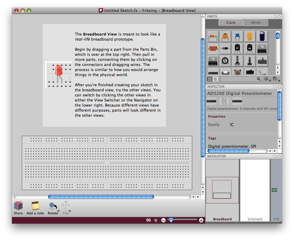Image resolution: width=294 pixels, height=240 pixels.
Task: Click the Parts bin scroll up arrow
Action: pos(278,67)
